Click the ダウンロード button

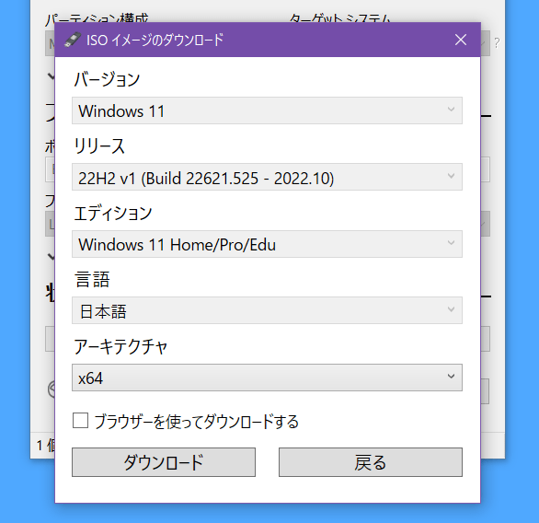tap(164, 462)
